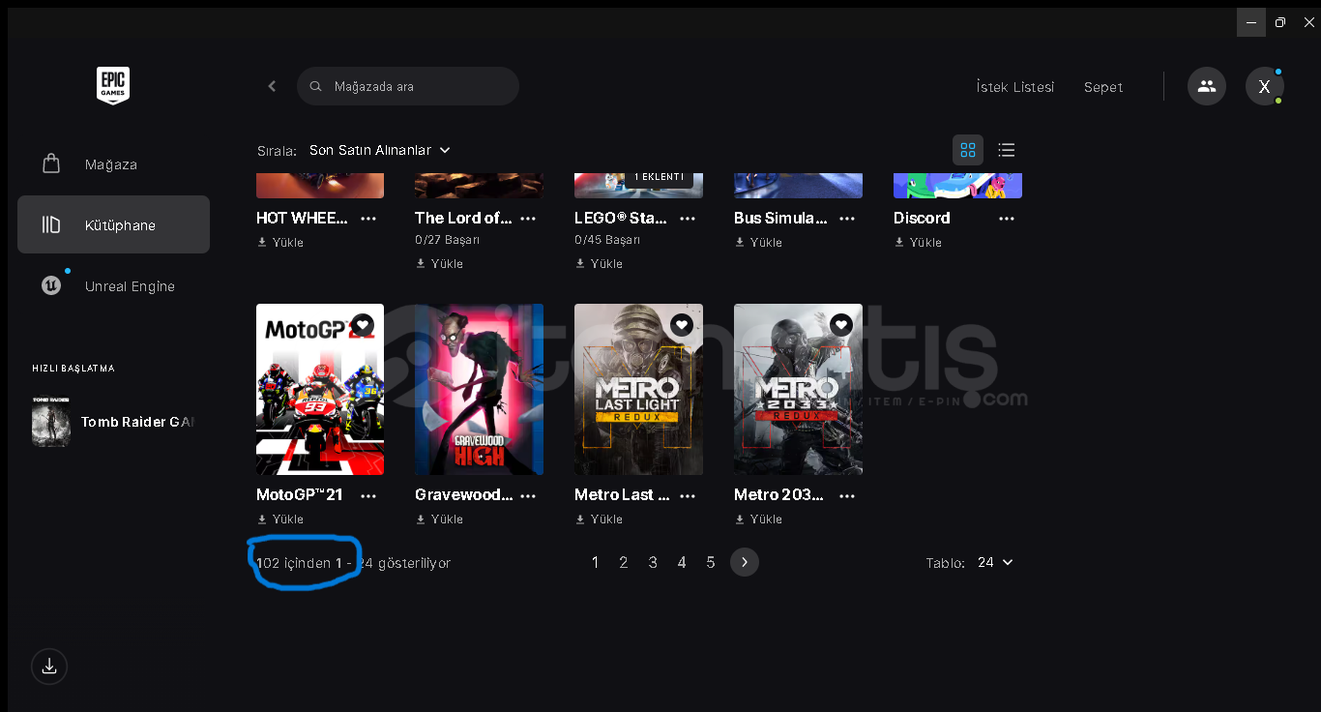
Task: Open the MotoGP 21 cover art
Action: [320, 389]
